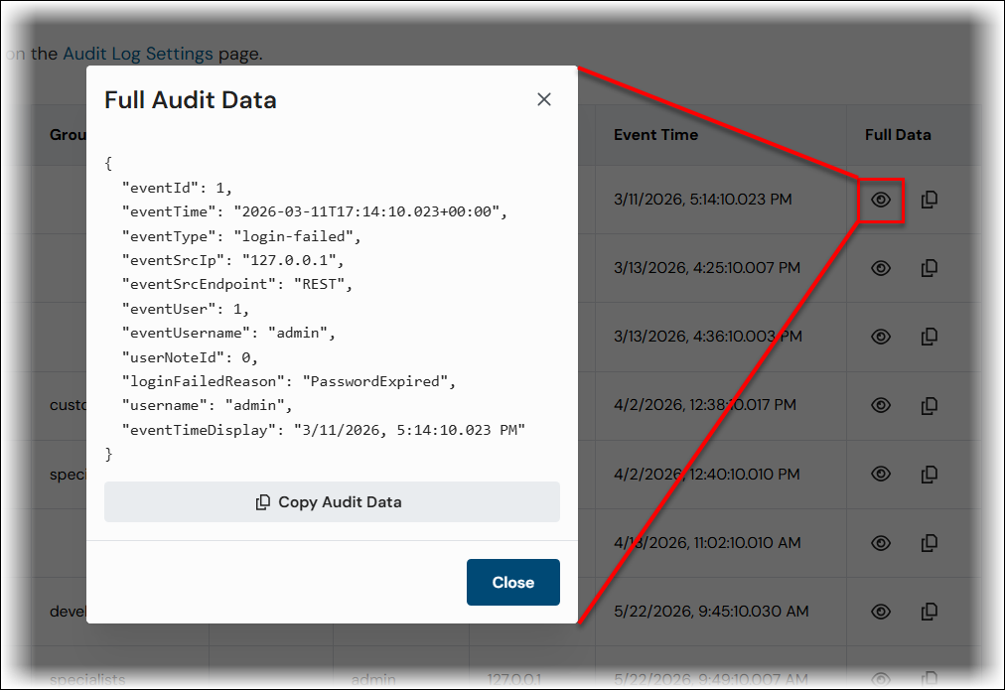The width and height of the screenshot is (1005, 690).
Task: Click the Event Time column header
Action: coord(655,135)
